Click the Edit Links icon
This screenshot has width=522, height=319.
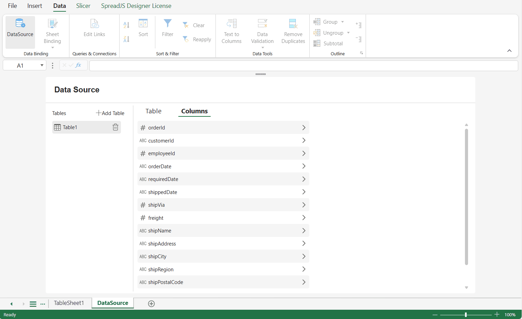95,24
